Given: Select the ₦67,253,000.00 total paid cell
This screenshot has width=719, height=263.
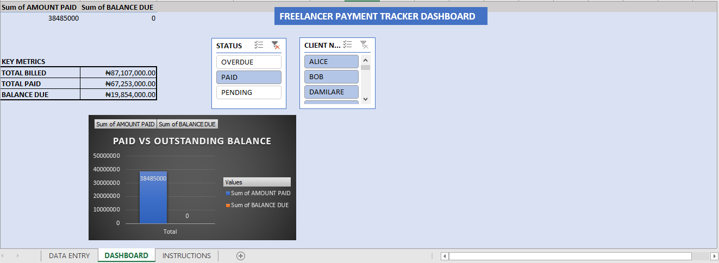Looking at the screenshot, I should tap(118, 84).
